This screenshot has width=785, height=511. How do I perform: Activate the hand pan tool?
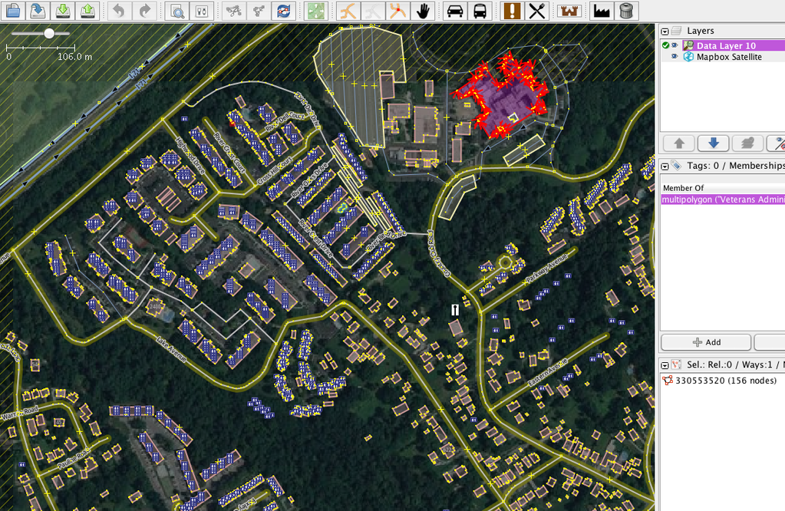point(423,11)
